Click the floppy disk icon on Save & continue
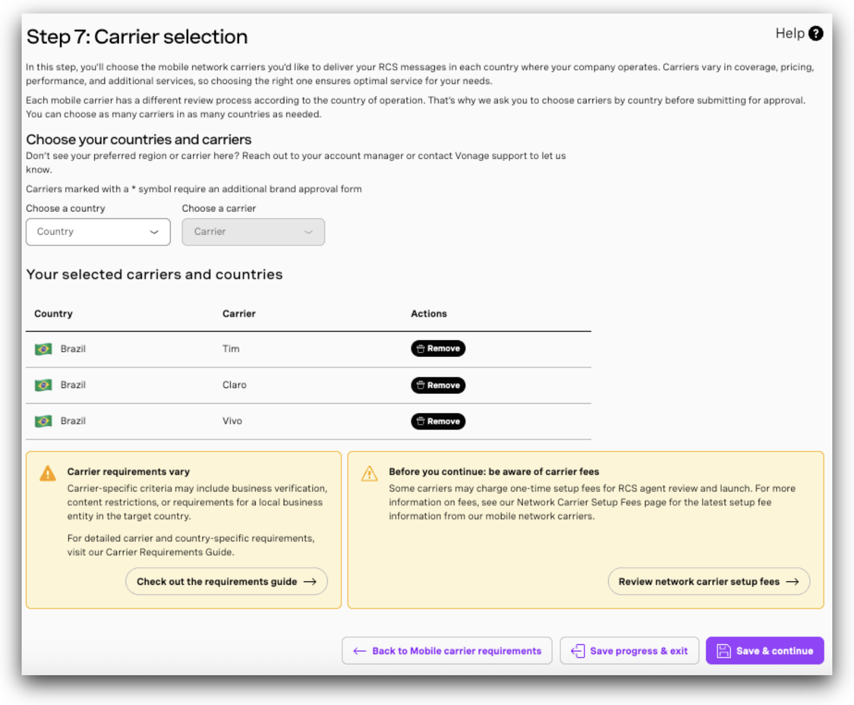The width and height of the screenshot is (854, 705). click(x=723, y=651)
